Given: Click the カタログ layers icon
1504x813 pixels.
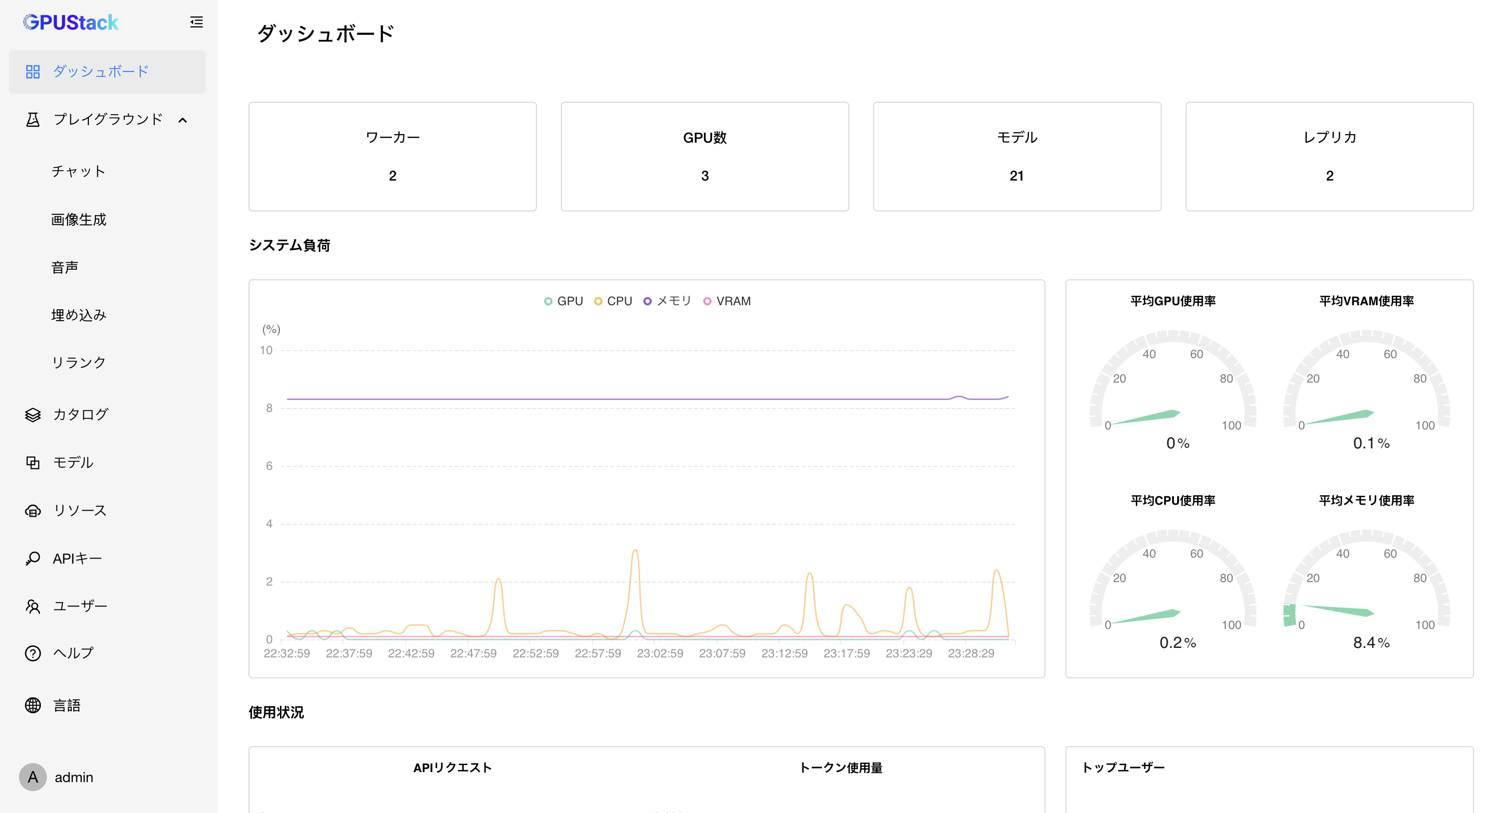Looking at the screenshot, I should [x=33, y=414].
